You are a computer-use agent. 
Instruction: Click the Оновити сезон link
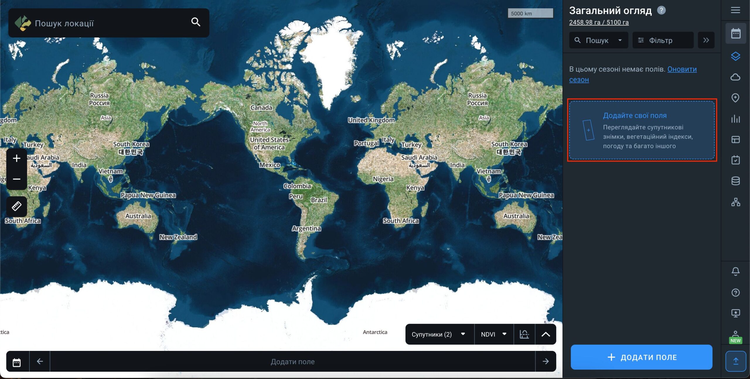(681, 69)
